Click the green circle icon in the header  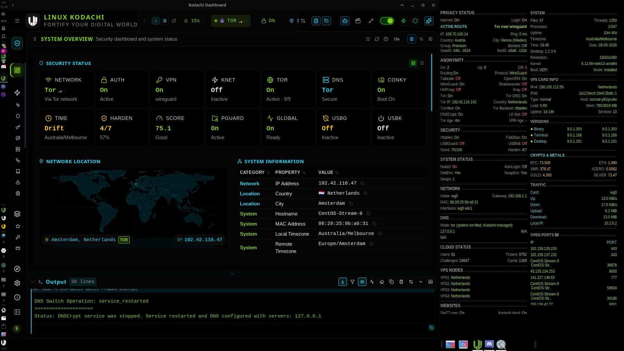pyautogui.click(x=415, y=21)
